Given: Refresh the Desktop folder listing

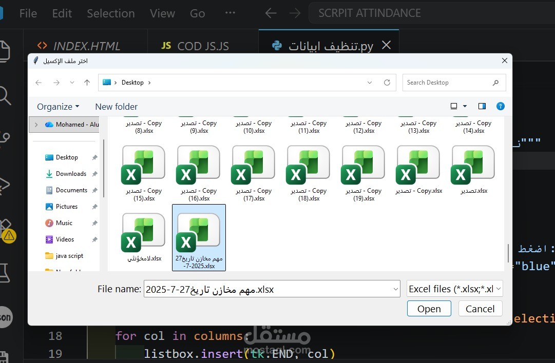Looking at the screenshot, I should click(x=387, y=83).
